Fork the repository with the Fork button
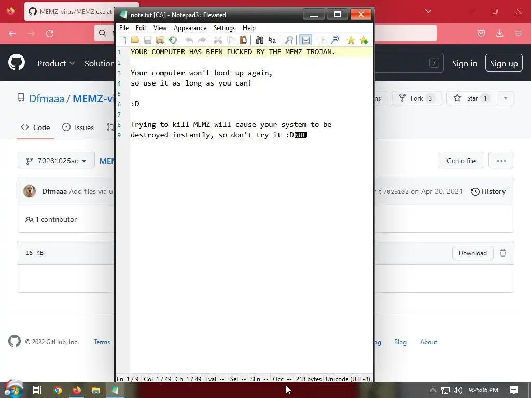Viewport: 531px width, 398px height. coord(416,98)
